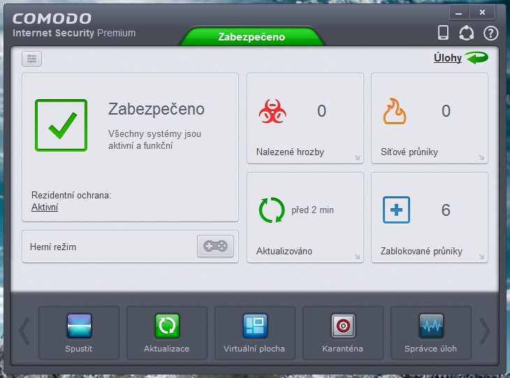Expand the Síťové průniky tile corner arrow
Image resolution: width=510 pixels, height=378 pixels.
tap(482, 158)
